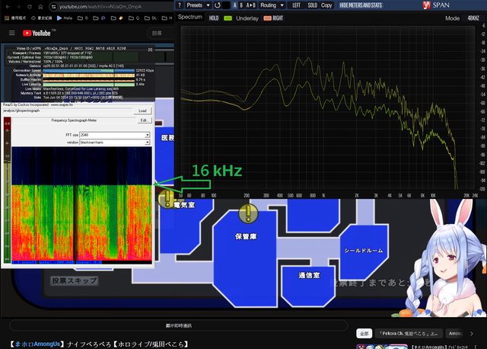Open the G bookmark folder
This screenshot has width=487, height=349.
point(83,18)
